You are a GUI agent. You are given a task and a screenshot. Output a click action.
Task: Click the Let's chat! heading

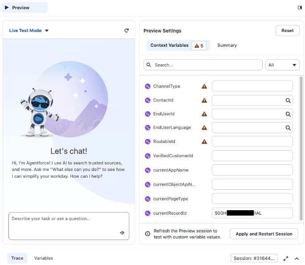coord(69,151)
